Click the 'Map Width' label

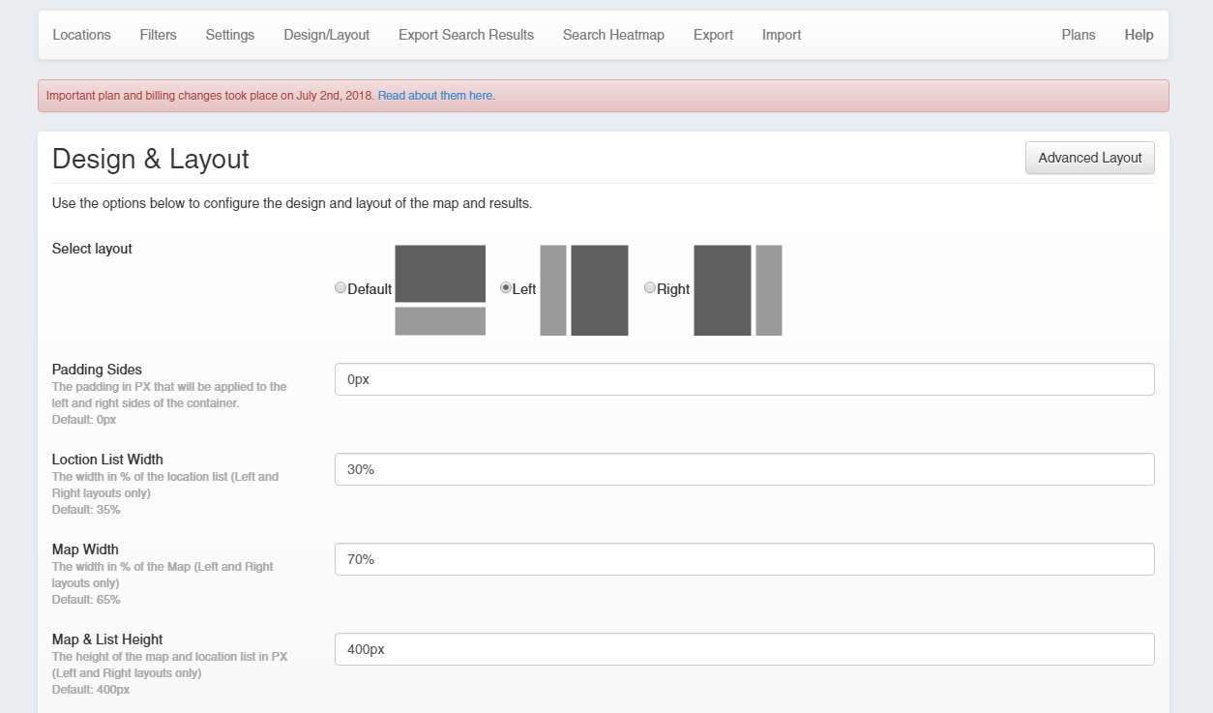click(x=85, y=550)
